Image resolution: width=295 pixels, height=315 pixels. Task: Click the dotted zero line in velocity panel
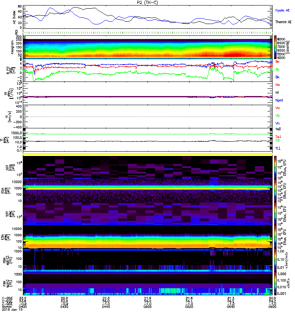pyautogui.click(x=147, y=117)
